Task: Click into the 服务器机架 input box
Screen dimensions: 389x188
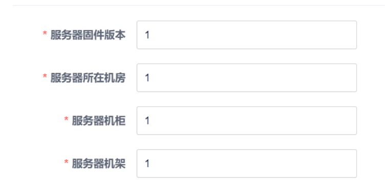Action: (247, 163)
